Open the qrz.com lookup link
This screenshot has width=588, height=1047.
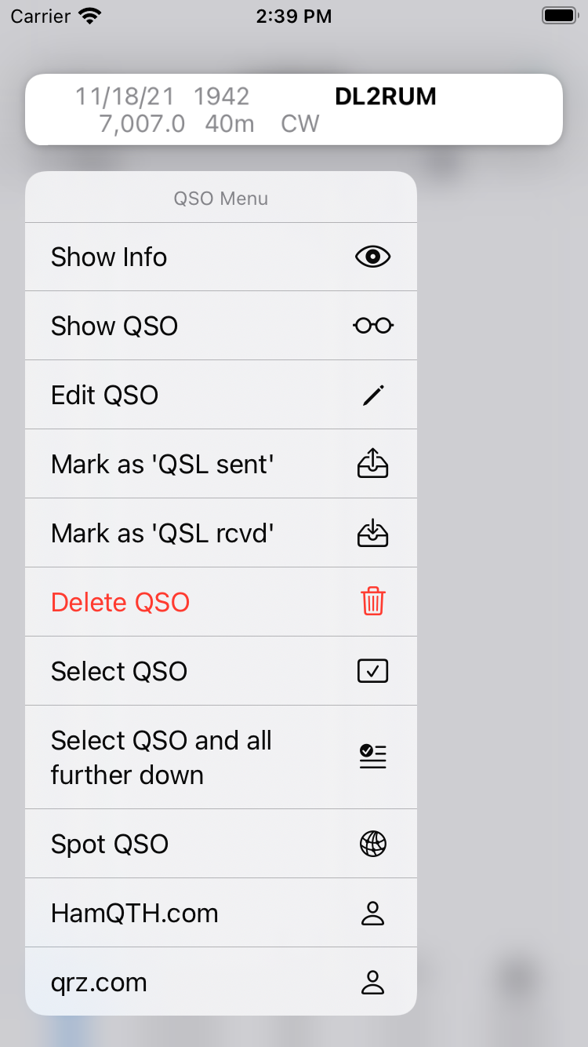(99, 982)
